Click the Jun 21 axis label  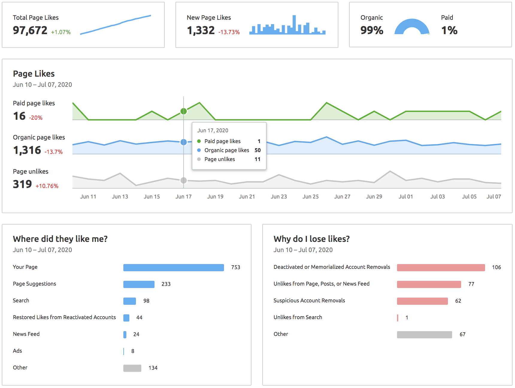pyautogui.click(x=247, y=197)
